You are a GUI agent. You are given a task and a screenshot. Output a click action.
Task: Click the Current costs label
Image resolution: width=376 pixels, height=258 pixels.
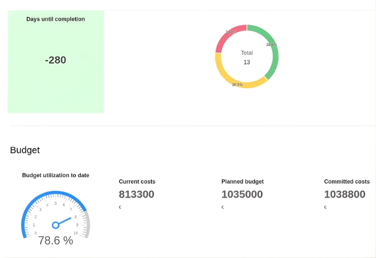(x=137, y=181)
